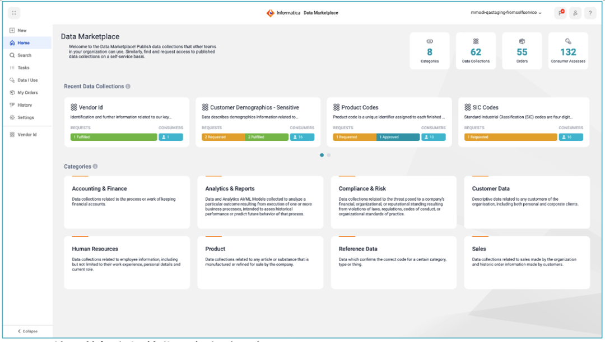Show info icon beside Categories heading

pyautogui.click(x=95, y=167)
